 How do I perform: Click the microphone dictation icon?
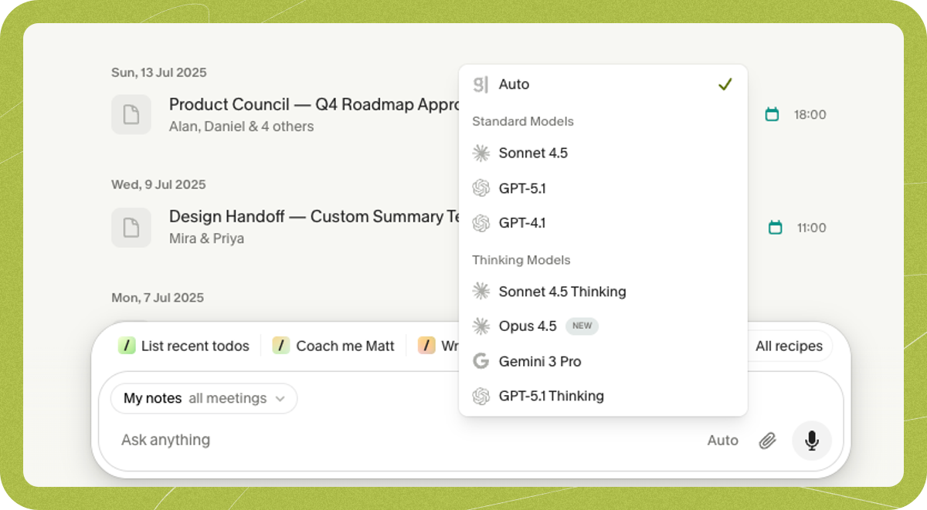(812, 441)
